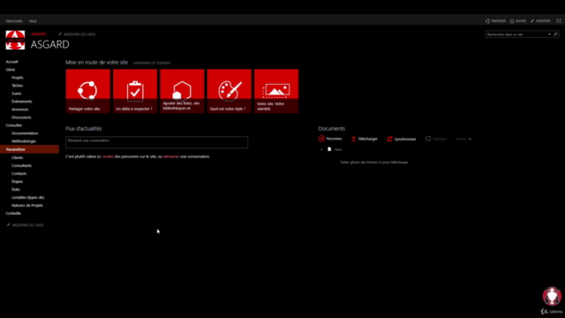Click Modifier in the top bar
The width and height of the screenshot is (565, 318).
(540, 21)
